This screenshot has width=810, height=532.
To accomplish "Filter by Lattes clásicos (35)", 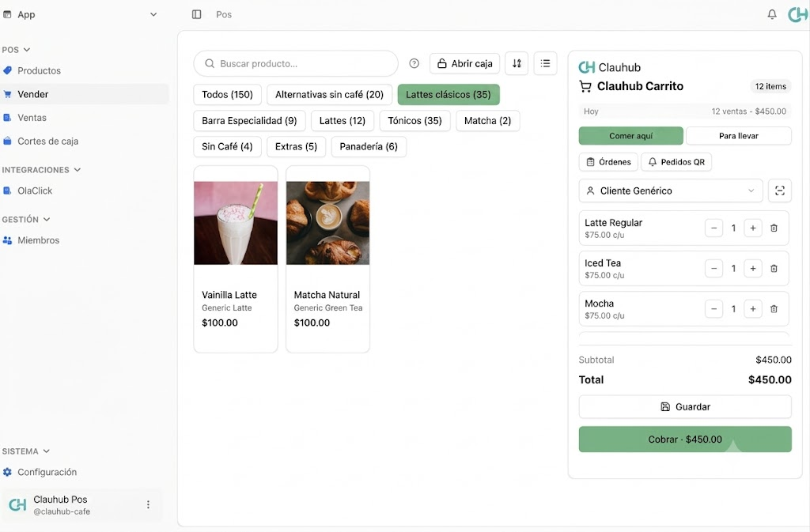I will click(x=449, y=94).
